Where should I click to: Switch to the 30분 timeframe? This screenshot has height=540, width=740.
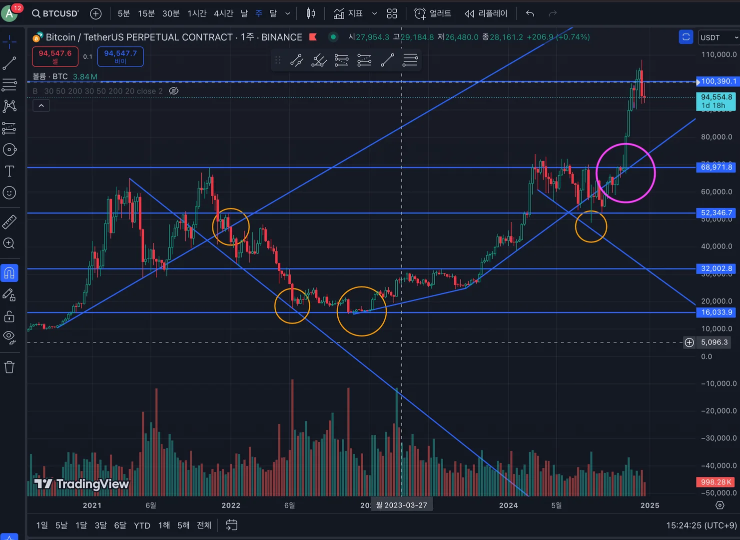click(x=171, y=13)
